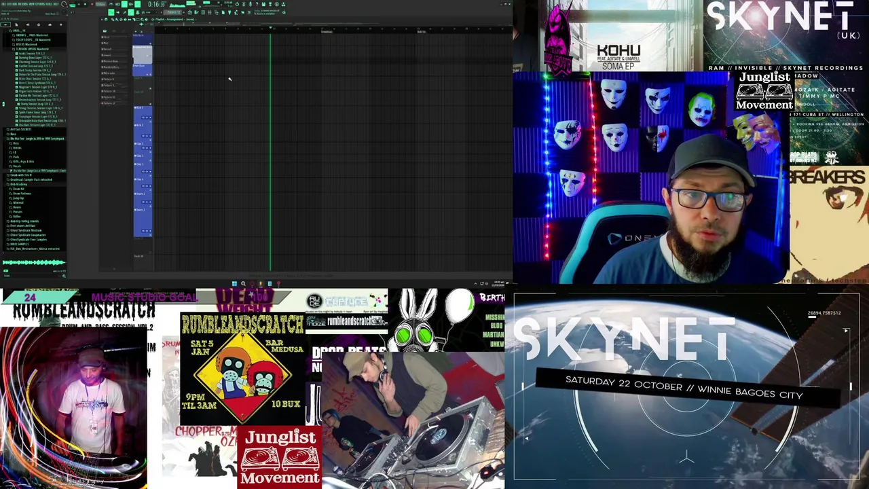The width and height of the screenshot is (869, 489).
Task: Click the taskbar clock
Action: [x=499, y=283]
